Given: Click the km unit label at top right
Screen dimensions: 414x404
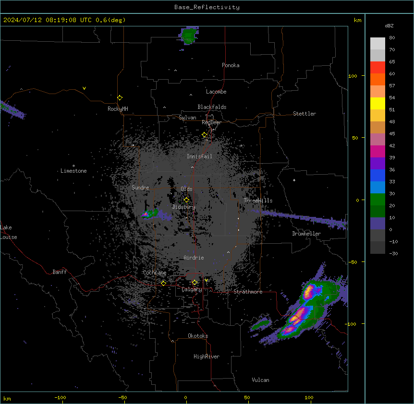Looking at the screenshot, I should coord(358,20).
